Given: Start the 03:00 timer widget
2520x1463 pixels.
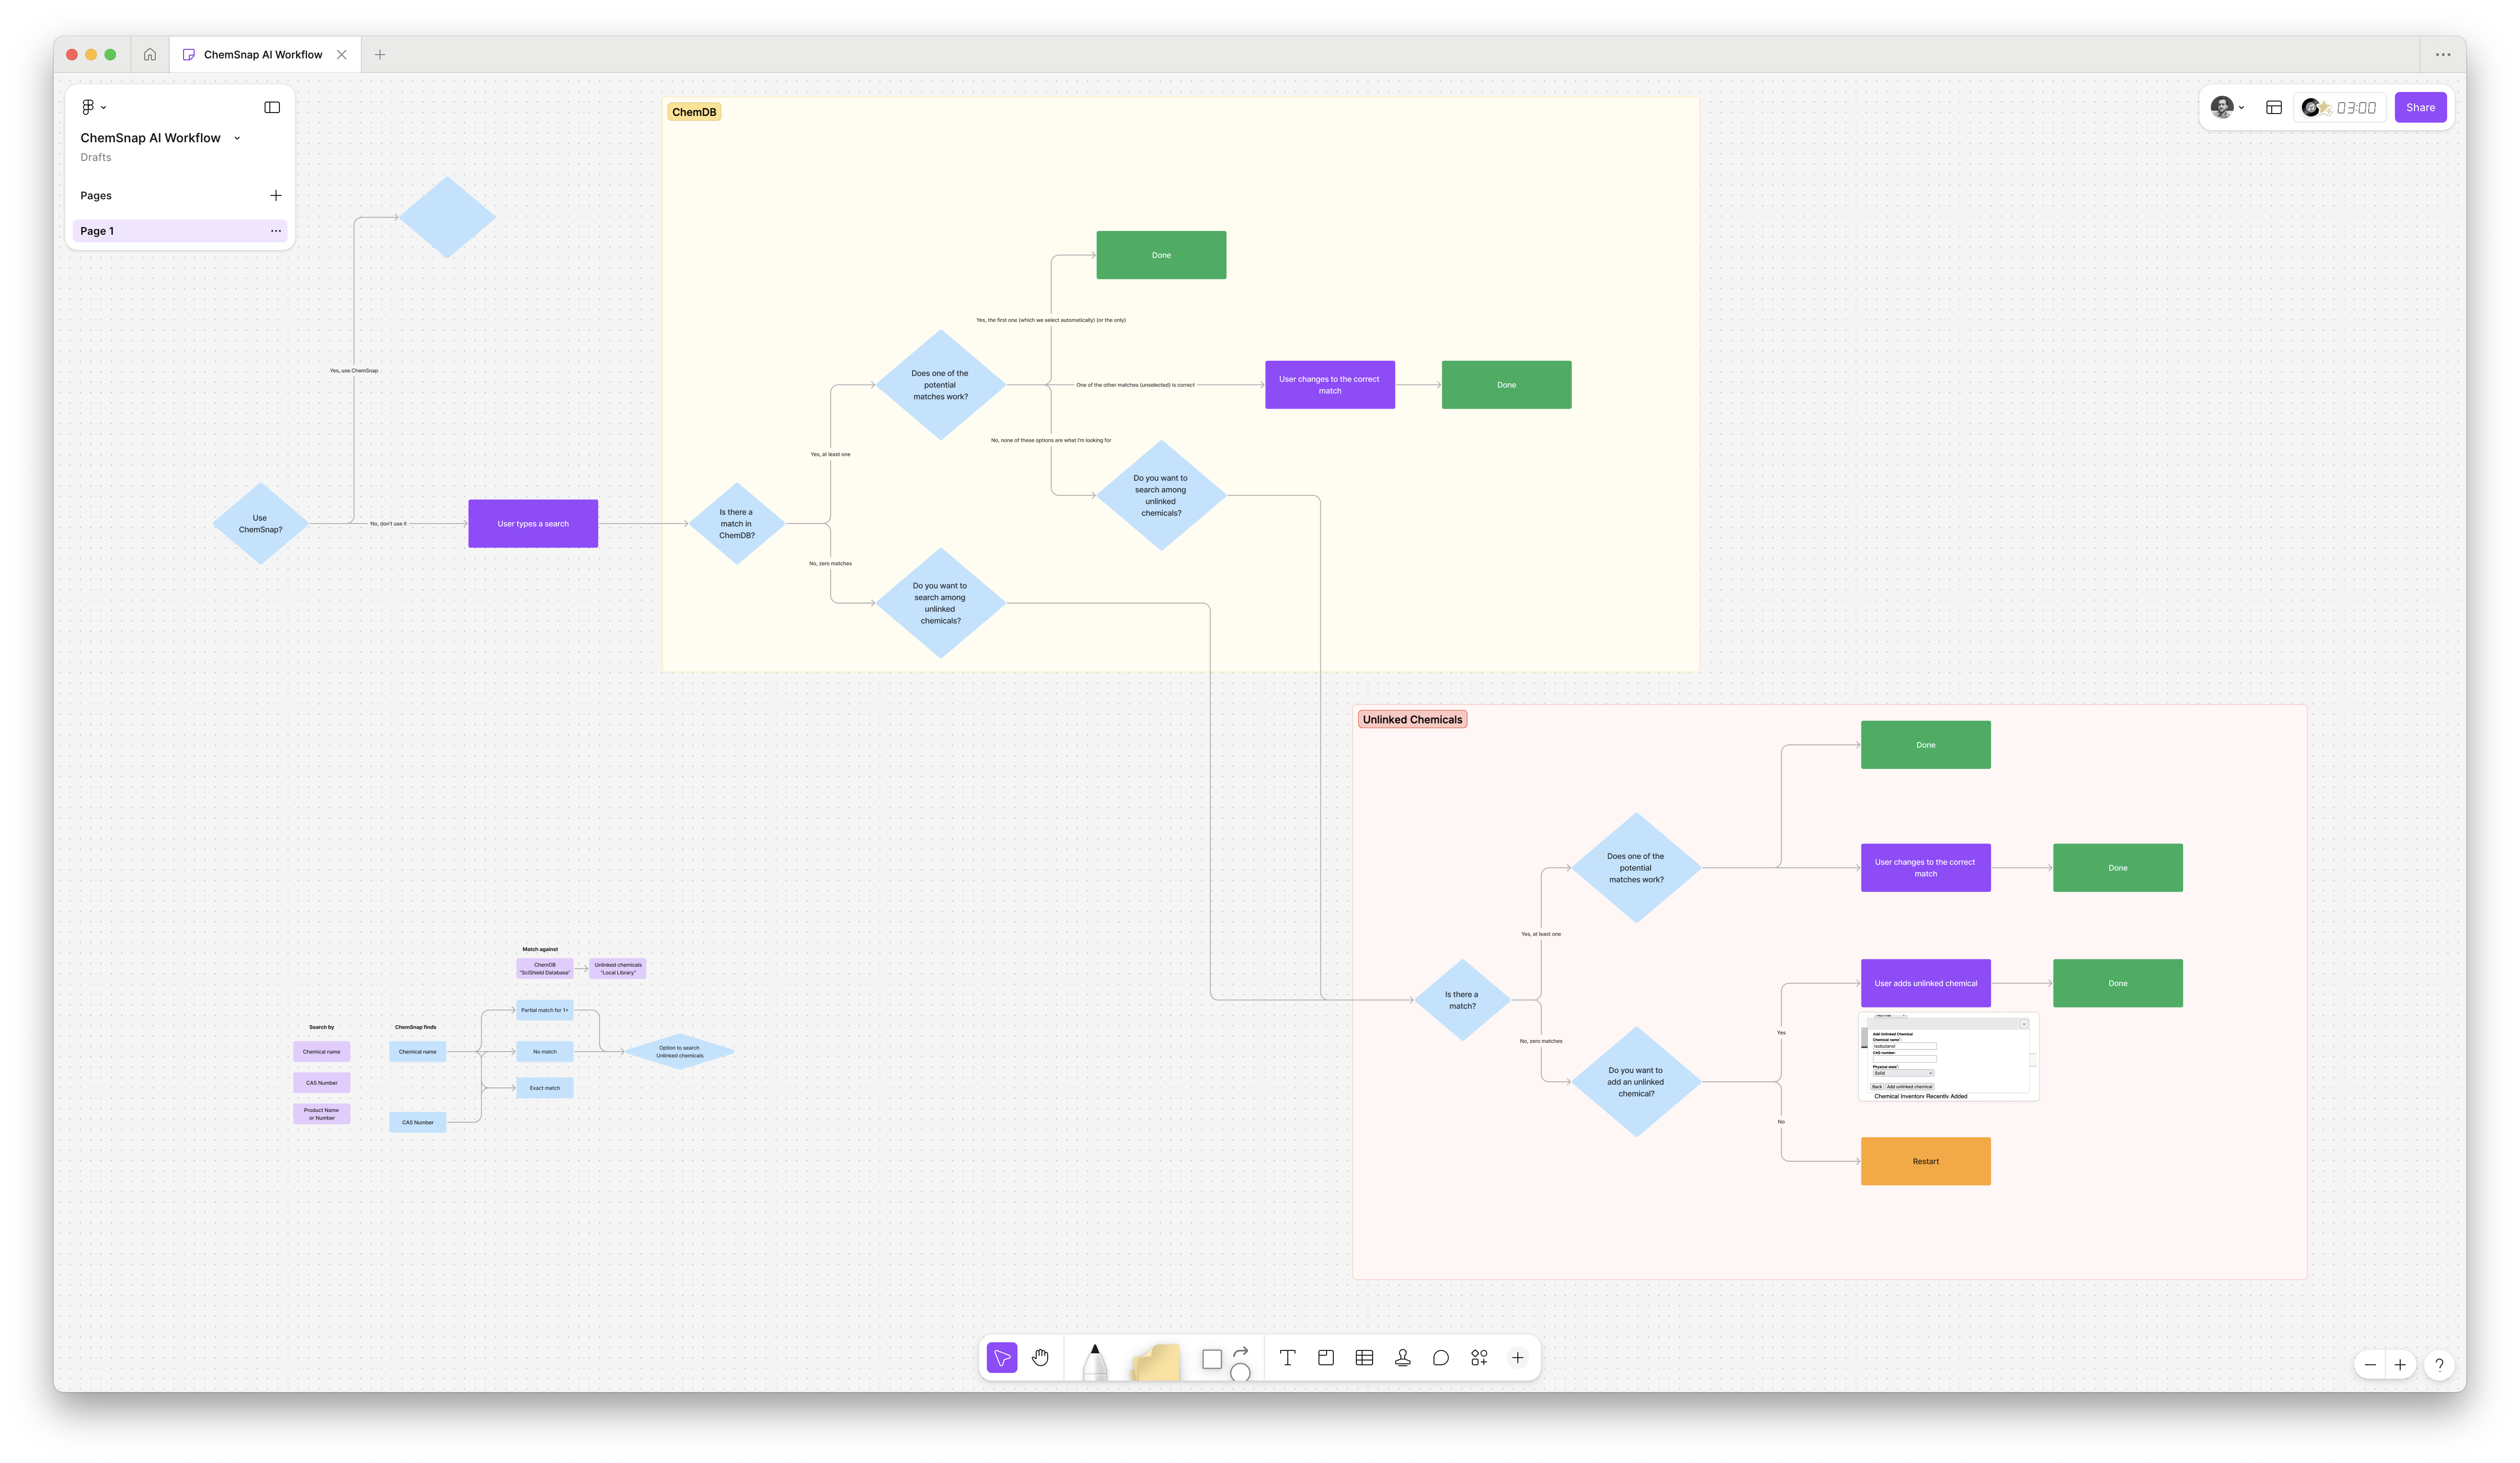Looking at the screenshot, I should (x=2340, y=108).
